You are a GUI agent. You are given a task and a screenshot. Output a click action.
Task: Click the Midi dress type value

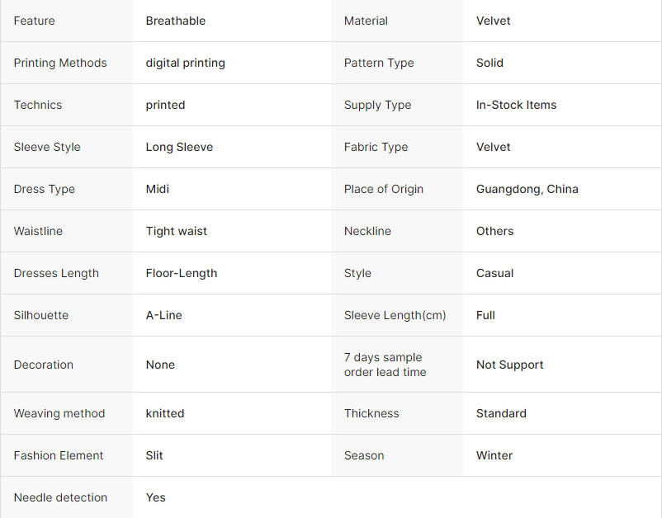(x=158, y=189)
